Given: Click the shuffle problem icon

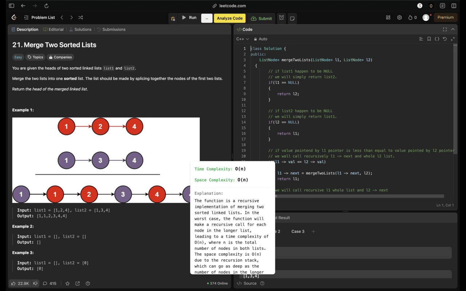Looking at the screenshot, I should point(80,17).
